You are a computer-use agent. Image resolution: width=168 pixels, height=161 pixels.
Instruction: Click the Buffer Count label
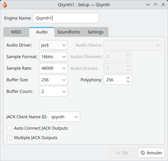[x=20, y=91]
